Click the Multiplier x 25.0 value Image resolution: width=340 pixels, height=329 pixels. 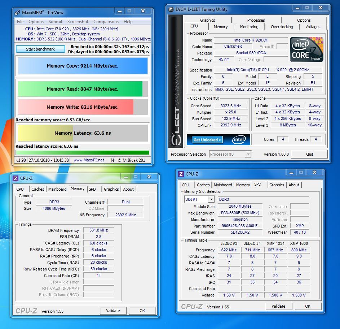[x=231, y=112]
